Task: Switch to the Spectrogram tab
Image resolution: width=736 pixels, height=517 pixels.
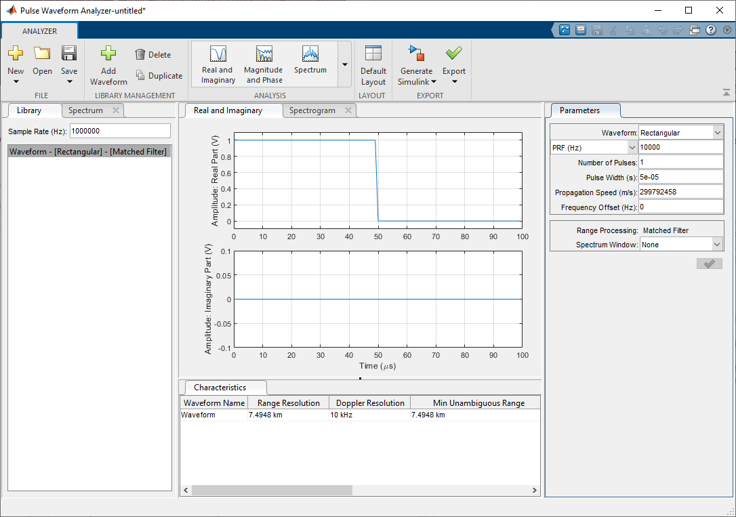Action: click(312, 110)
